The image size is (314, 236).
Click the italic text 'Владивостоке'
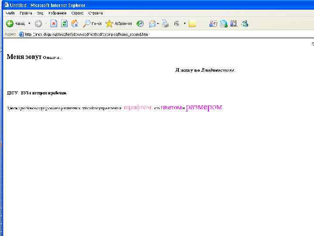coord(218,70)
